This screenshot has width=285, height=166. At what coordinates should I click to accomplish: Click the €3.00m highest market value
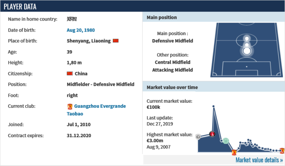(x=155, y=141)
